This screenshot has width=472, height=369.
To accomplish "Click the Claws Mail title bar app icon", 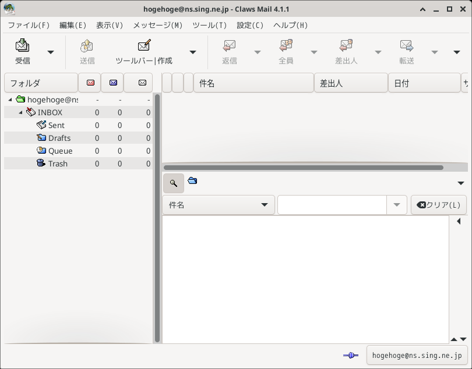I will (9, 9).
